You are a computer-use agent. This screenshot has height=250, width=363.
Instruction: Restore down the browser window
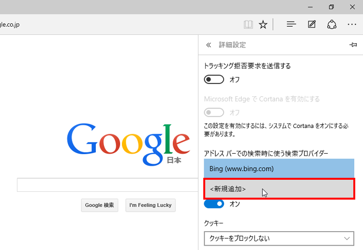pos(331,7)
